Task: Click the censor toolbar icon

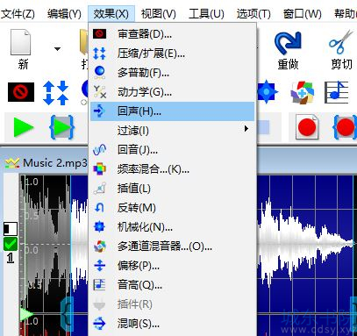Action: pos(21,92)
